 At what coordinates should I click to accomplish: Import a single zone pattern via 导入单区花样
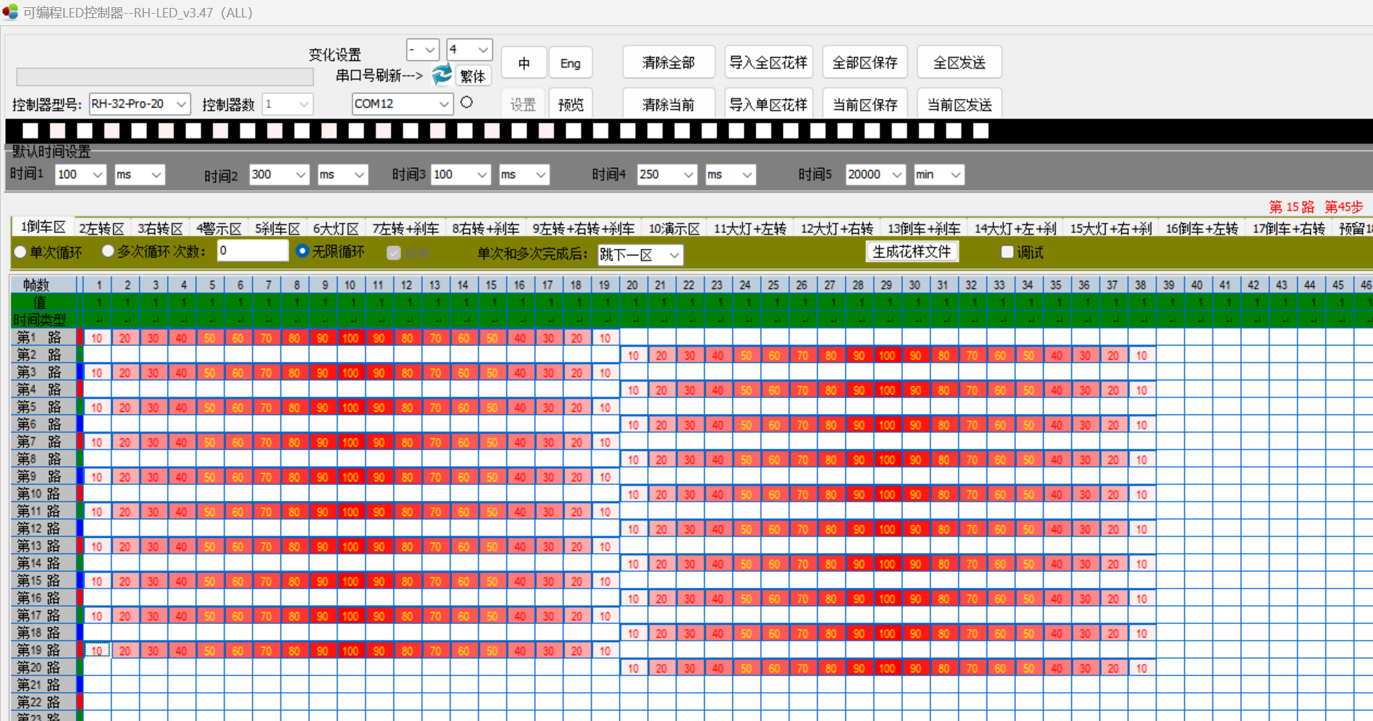pos(768,104)
